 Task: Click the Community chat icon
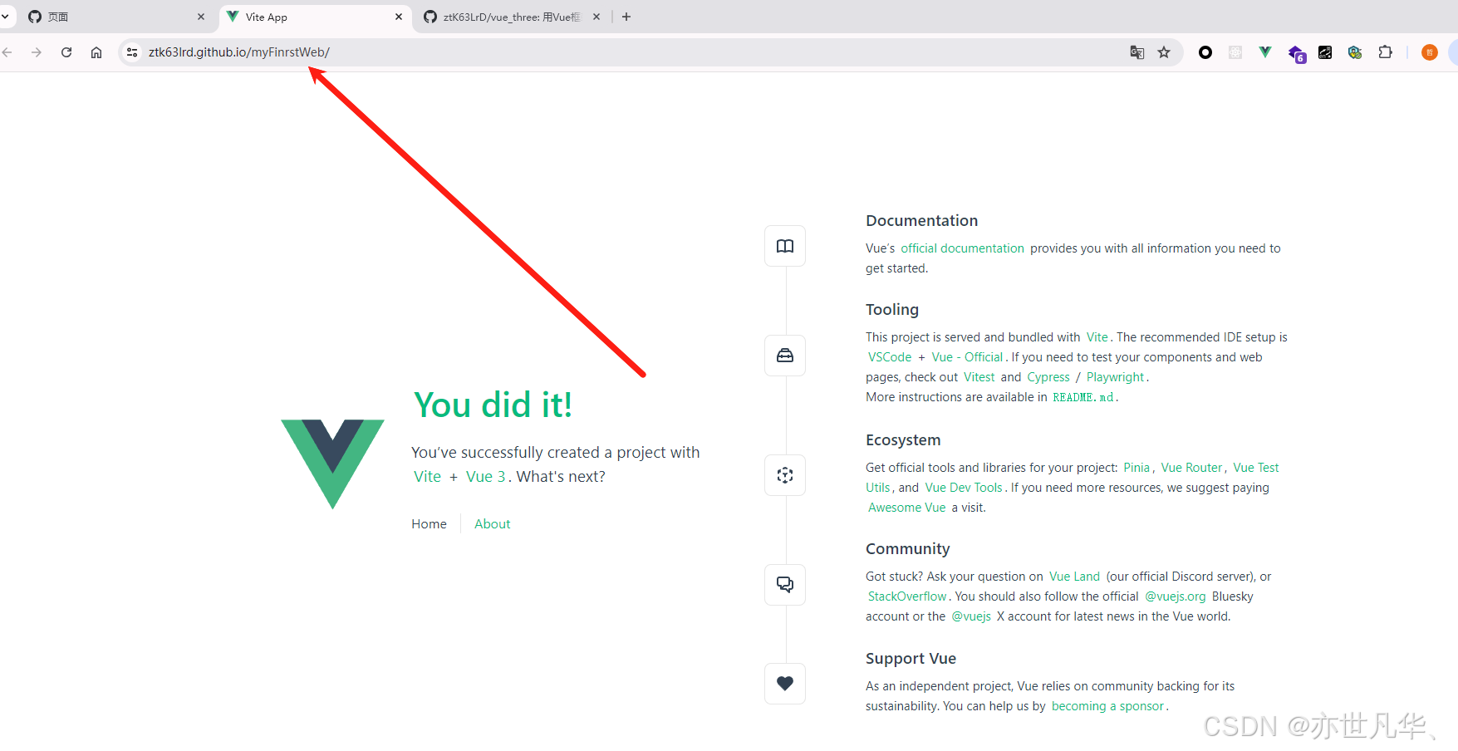(785, 585)
